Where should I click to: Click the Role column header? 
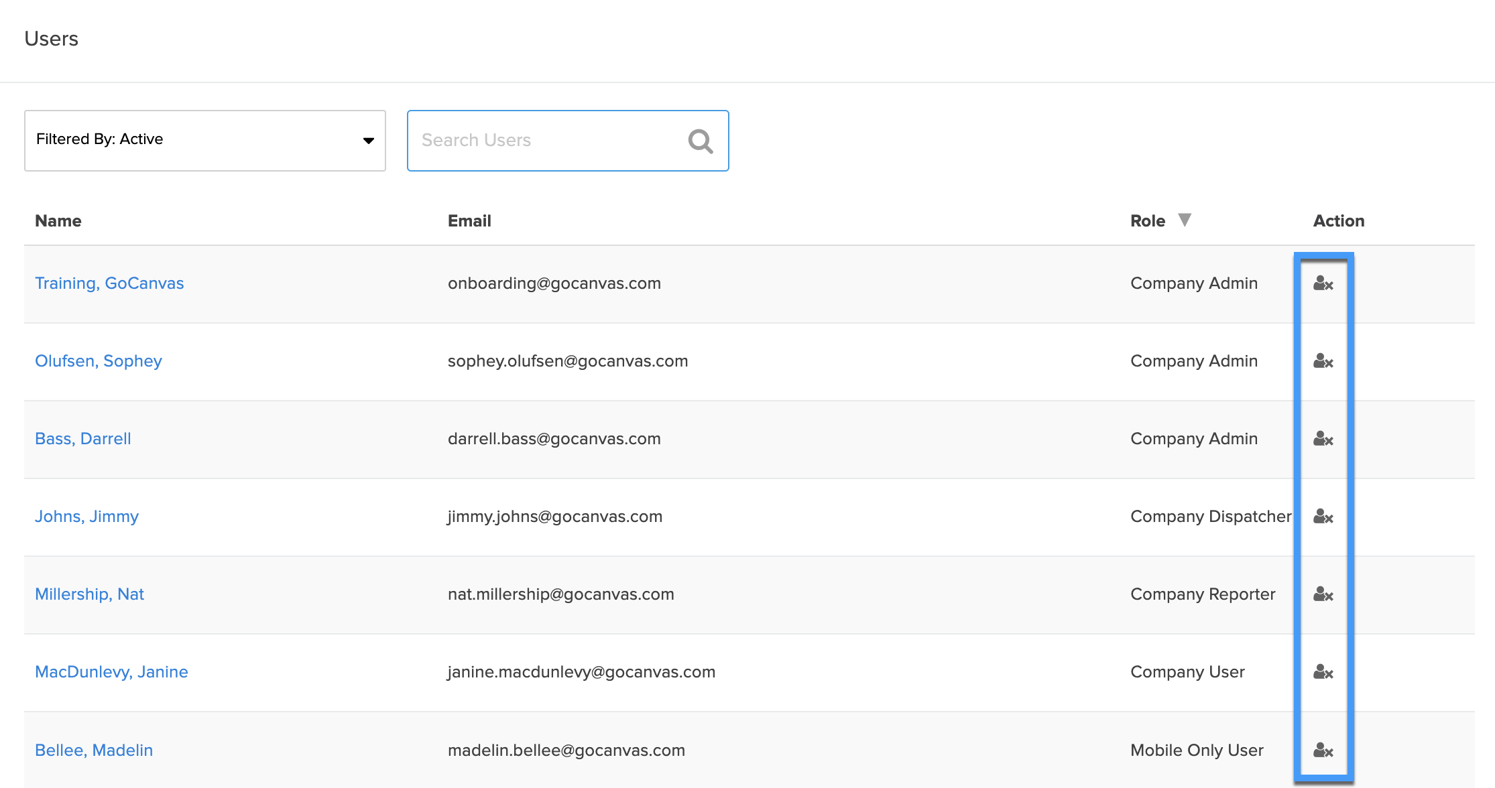1148,221
